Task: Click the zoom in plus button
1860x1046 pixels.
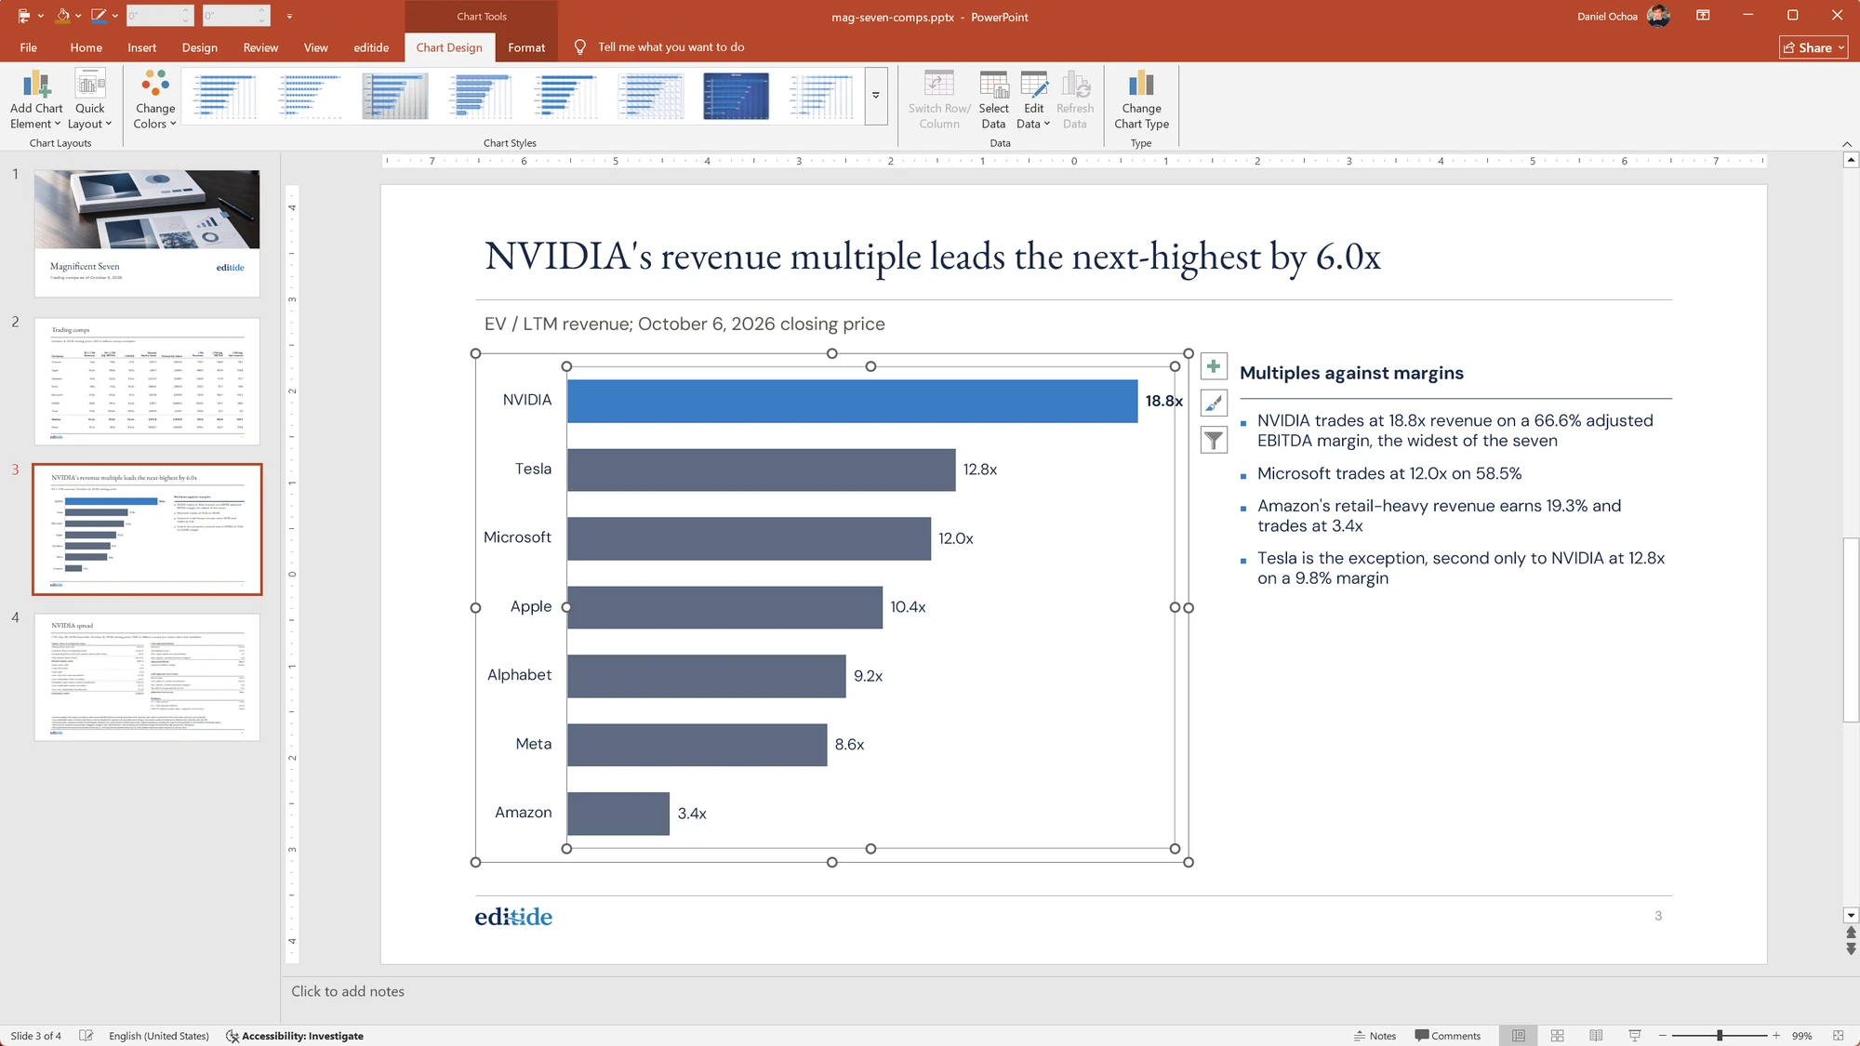Action: click(1776, 1036)
